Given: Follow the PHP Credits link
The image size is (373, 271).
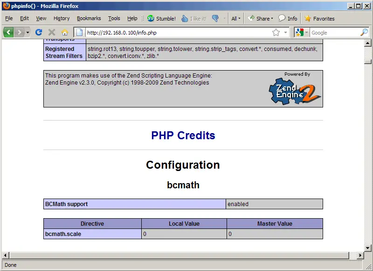Looking at the screenshot, I should coord(183,135).
